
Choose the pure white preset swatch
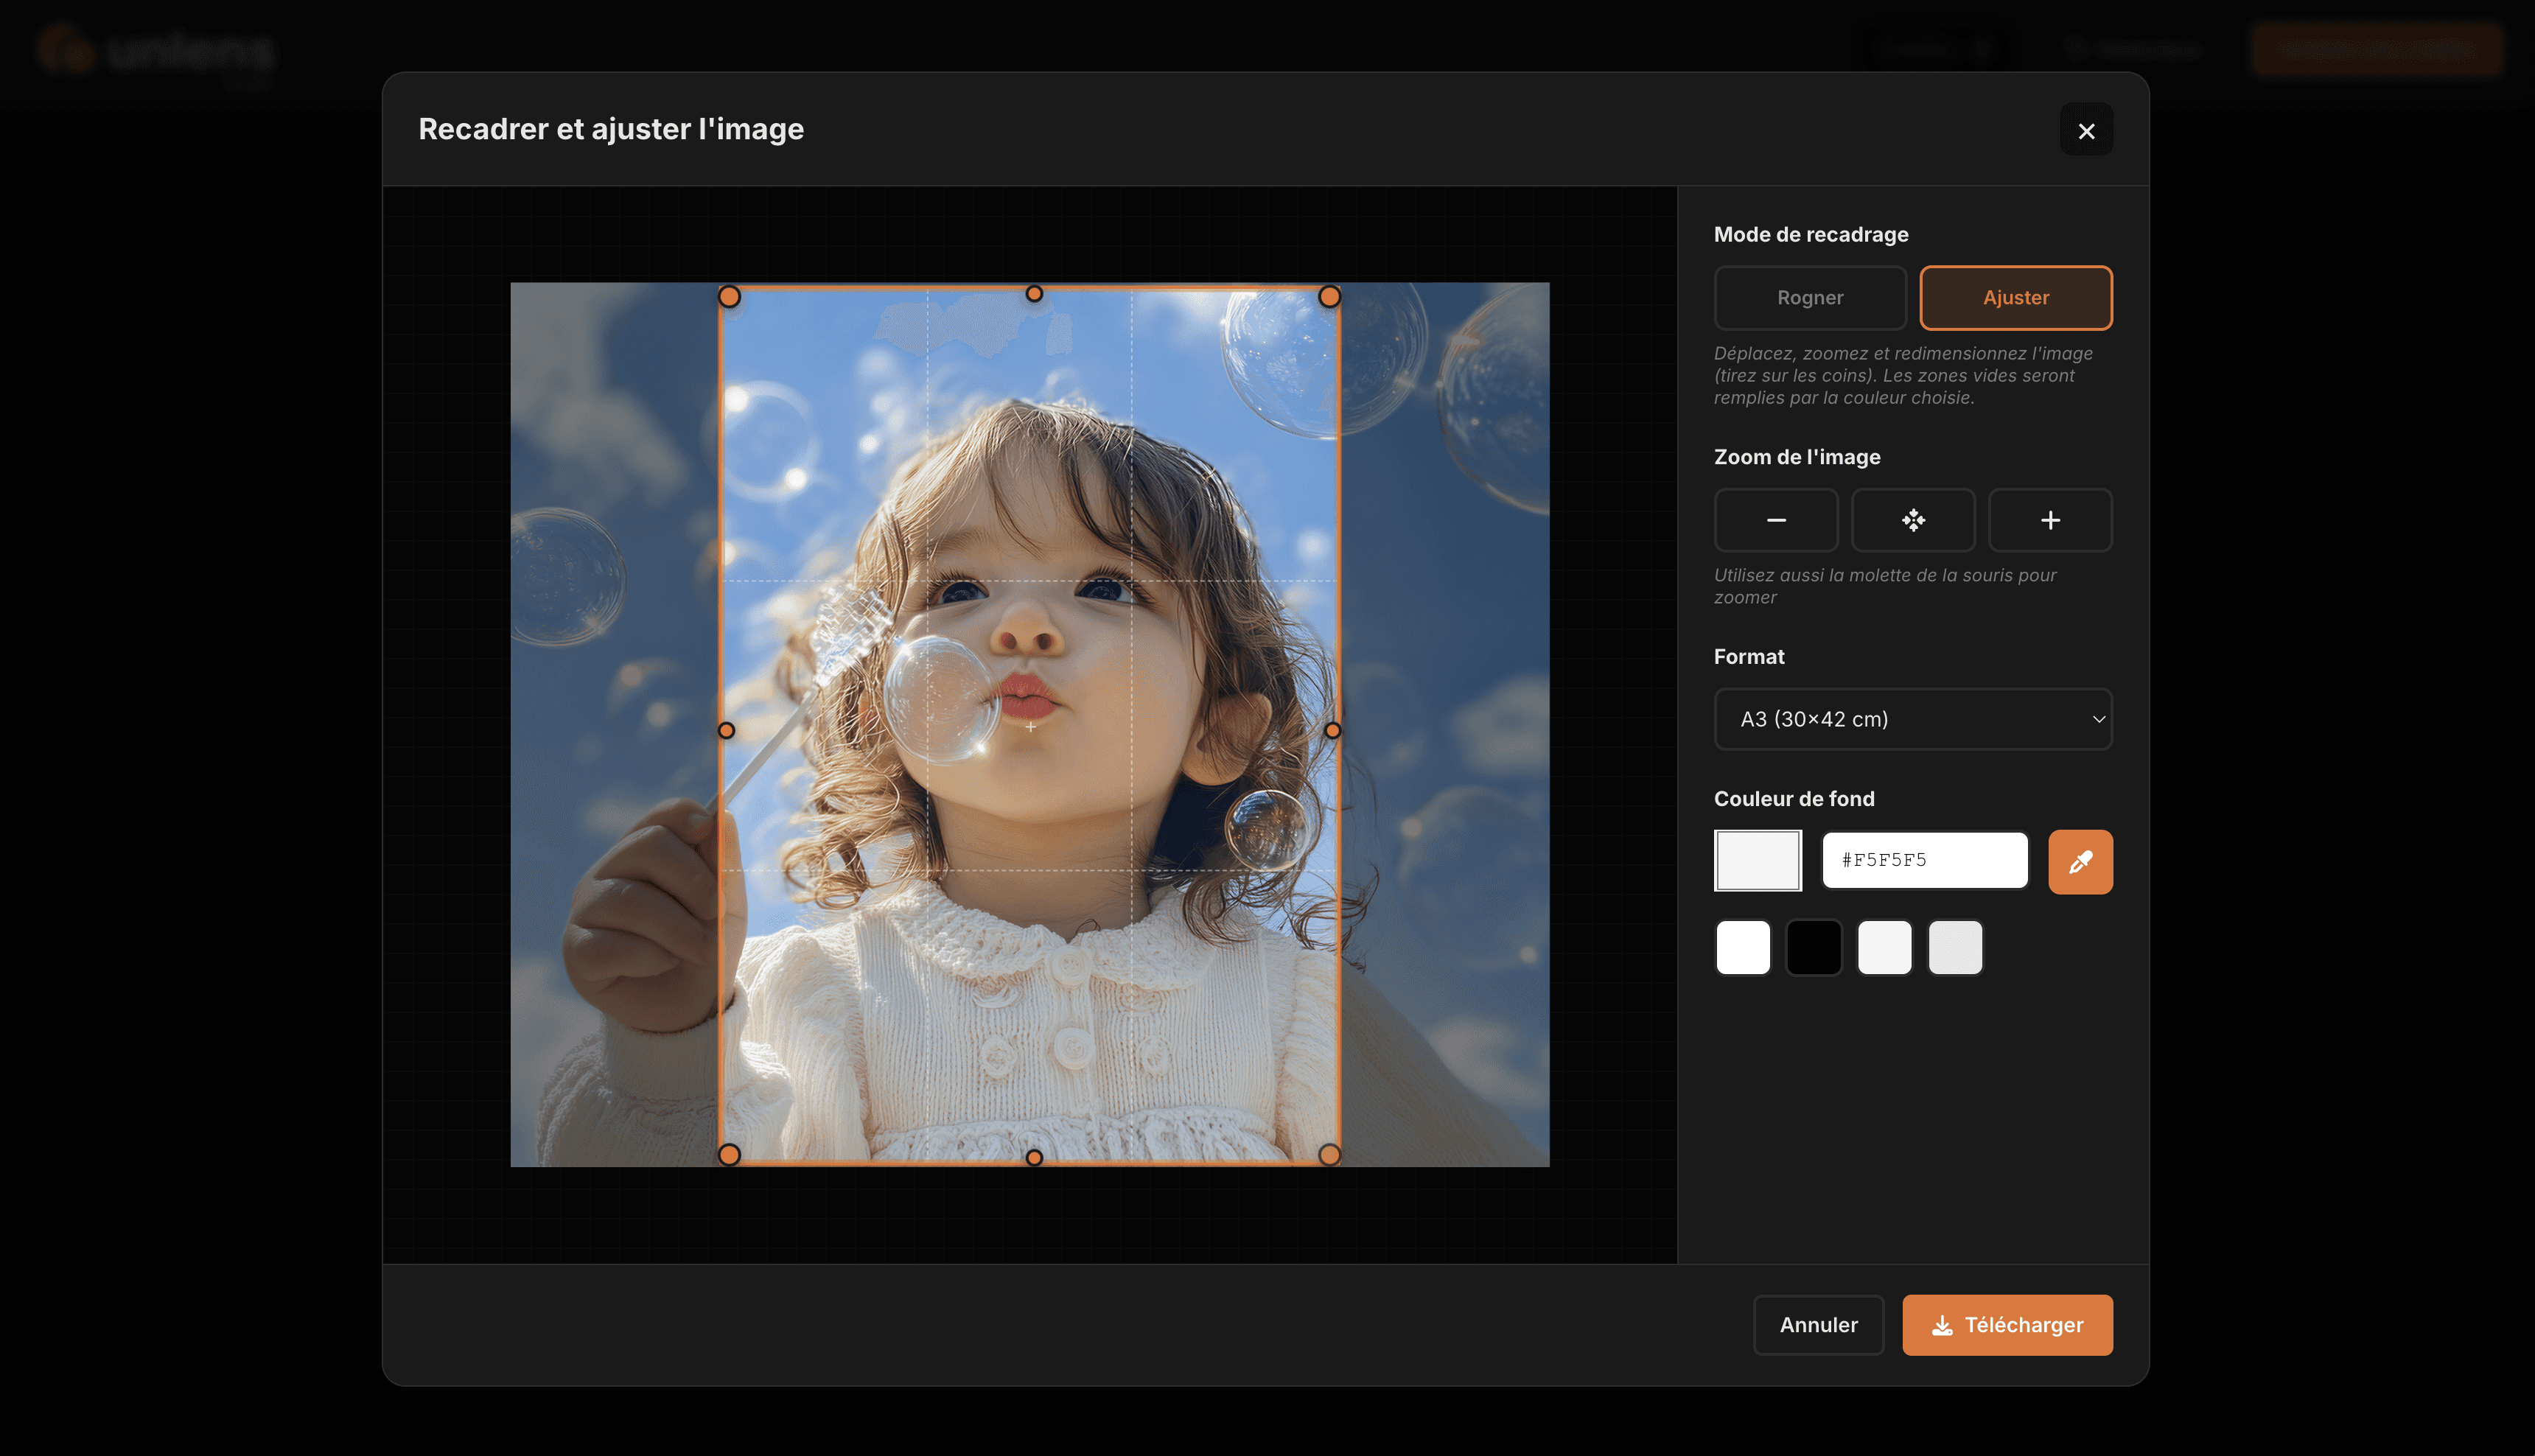pos(1743,947)
